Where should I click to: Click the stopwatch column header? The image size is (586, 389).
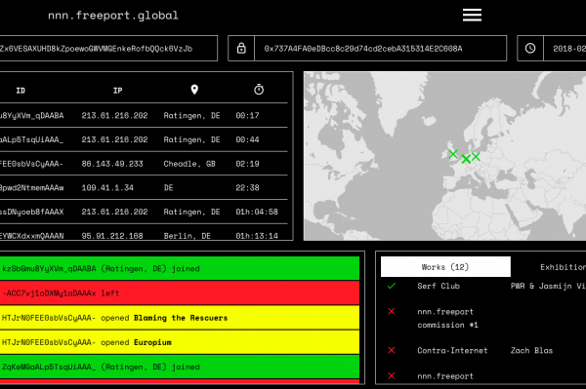259,90
